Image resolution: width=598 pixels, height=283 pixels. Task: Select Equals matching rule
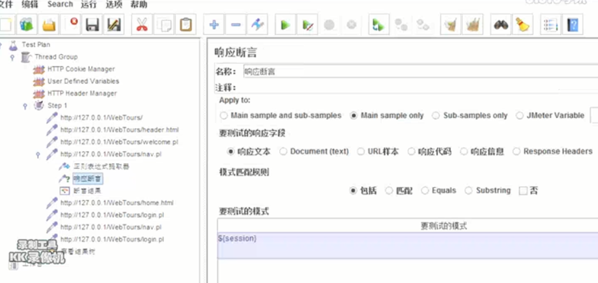click(439, 191)
